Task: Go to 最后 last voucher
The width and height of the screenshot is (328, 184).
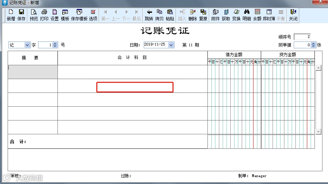Action: (x=136, y=15)
